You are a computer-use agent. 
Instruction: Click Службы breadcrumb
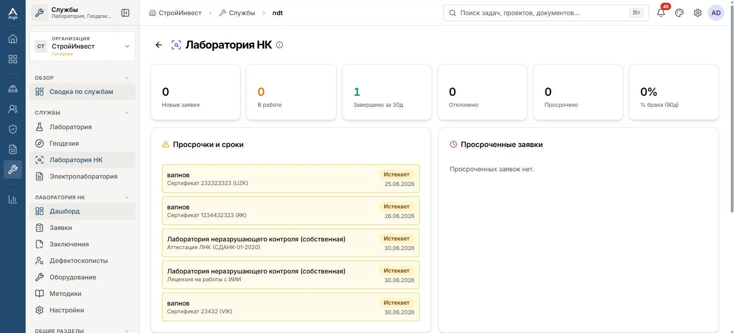[237, 13]
